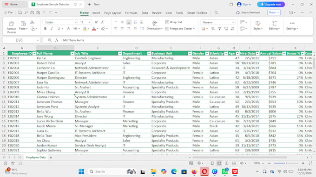
Task: Click the Sign in button
Action: coord(244,4)
